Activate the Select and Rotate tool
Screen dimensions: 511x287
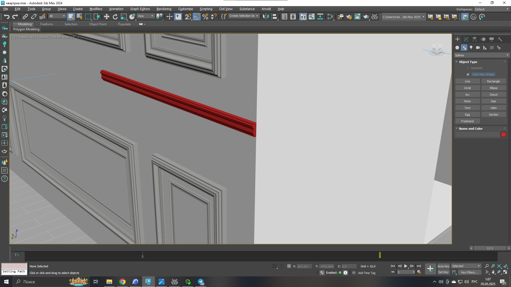[x=115, y=17]
